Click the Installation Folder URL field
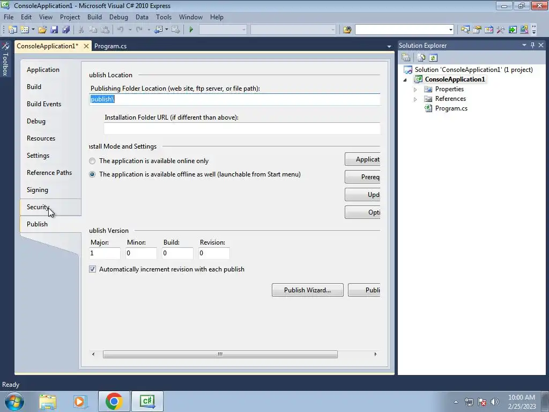The height and width of the screenshot is (412, 549). tap(242, 128)
